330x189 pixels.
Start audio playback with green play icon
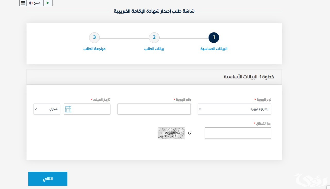click(x=48, y=3)
